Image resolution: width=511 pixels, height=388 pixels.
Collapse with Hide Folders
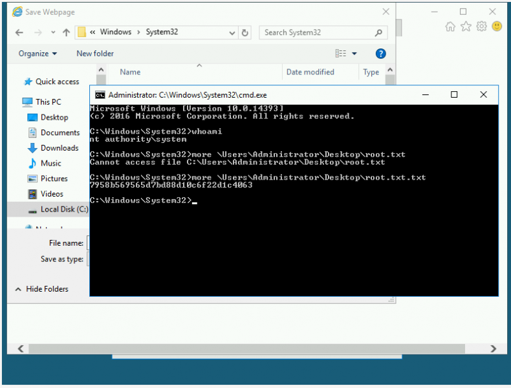[42, 289]
